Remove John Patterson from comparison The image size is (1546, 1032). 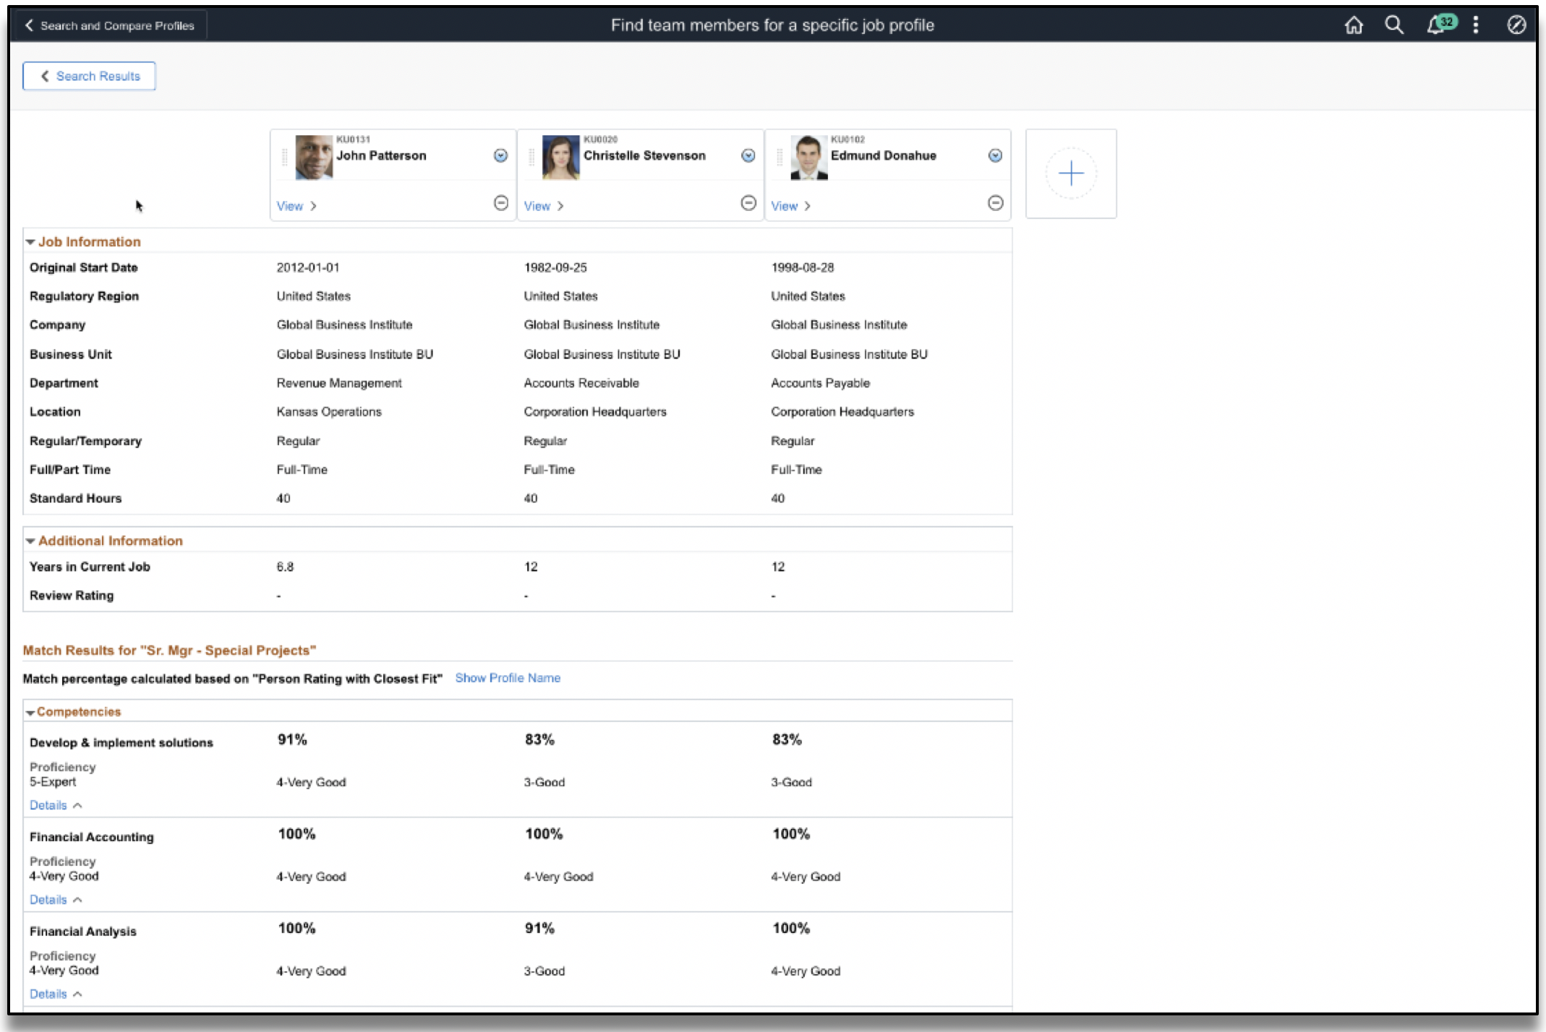(x=500, y=203)
